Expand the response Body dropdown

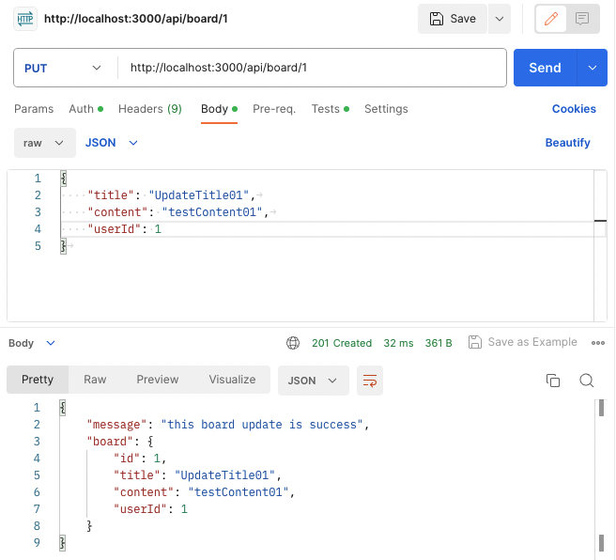32,343
